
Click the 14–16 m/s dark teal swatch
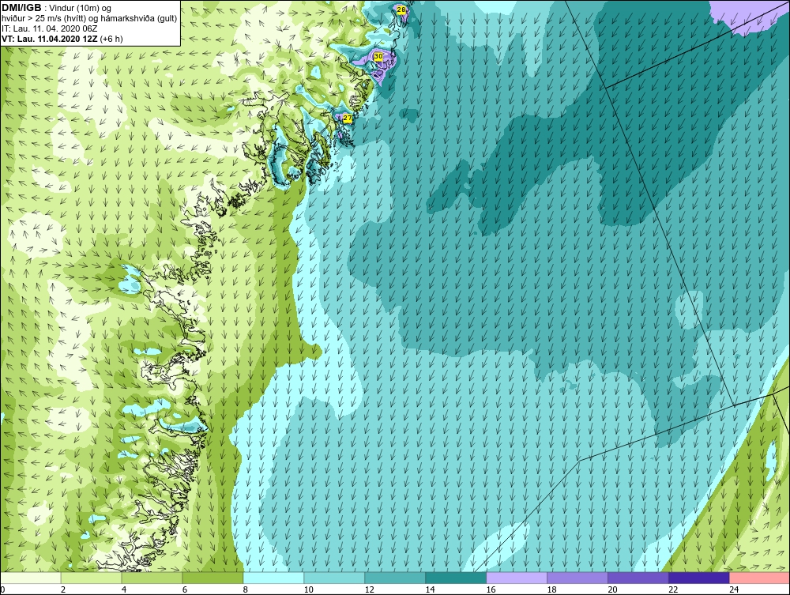pos(456,578)
